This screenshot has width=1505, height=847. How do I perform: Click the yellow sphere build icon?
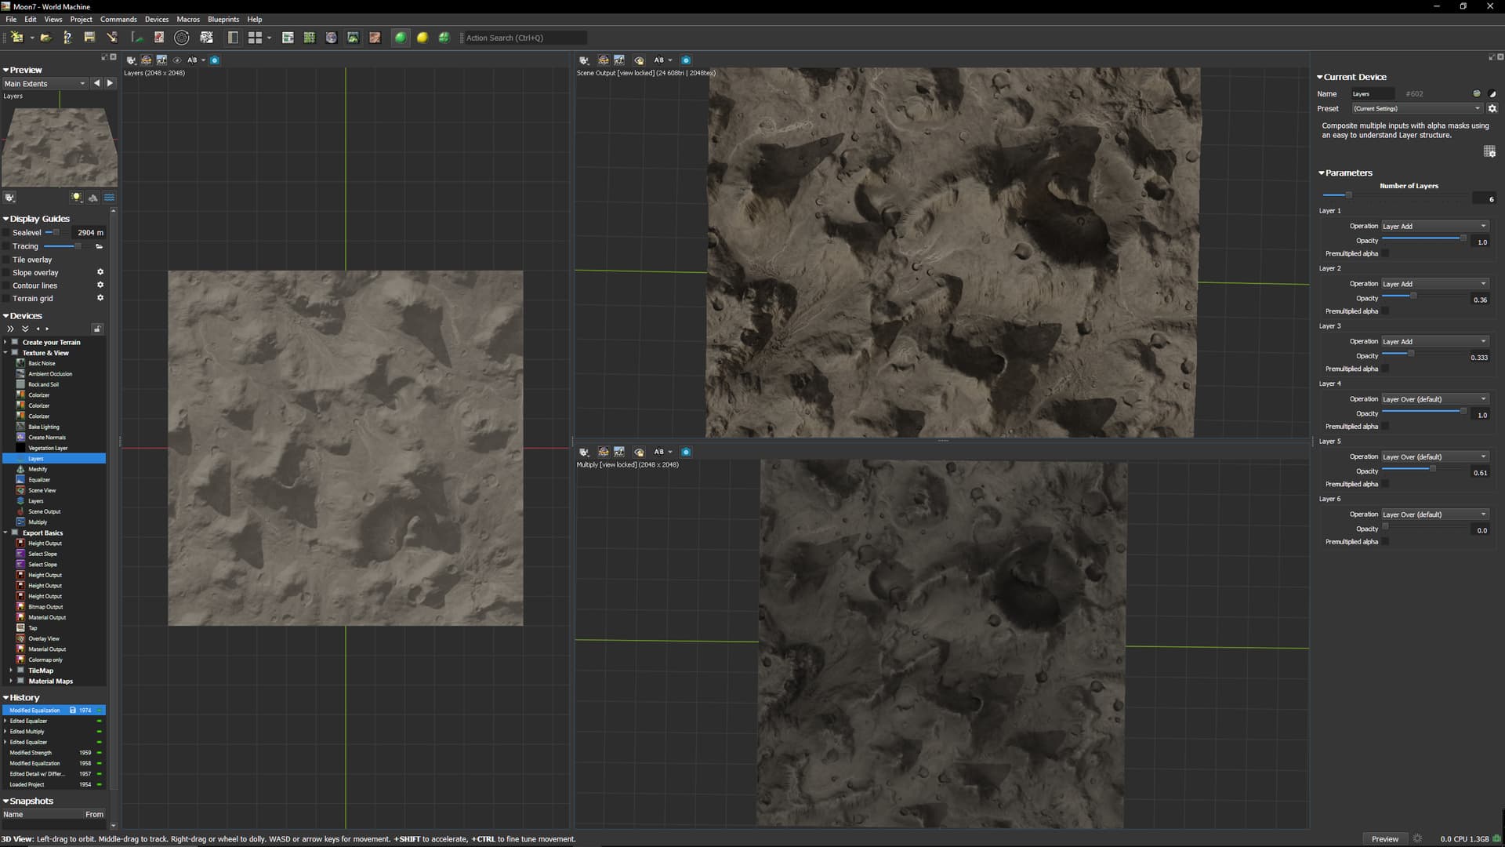pyautogui.click(x=422, y=38)
